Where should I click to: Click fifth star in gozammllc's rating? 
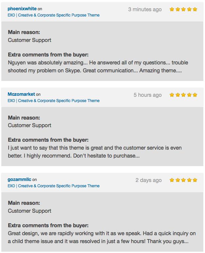click(195, 180)
